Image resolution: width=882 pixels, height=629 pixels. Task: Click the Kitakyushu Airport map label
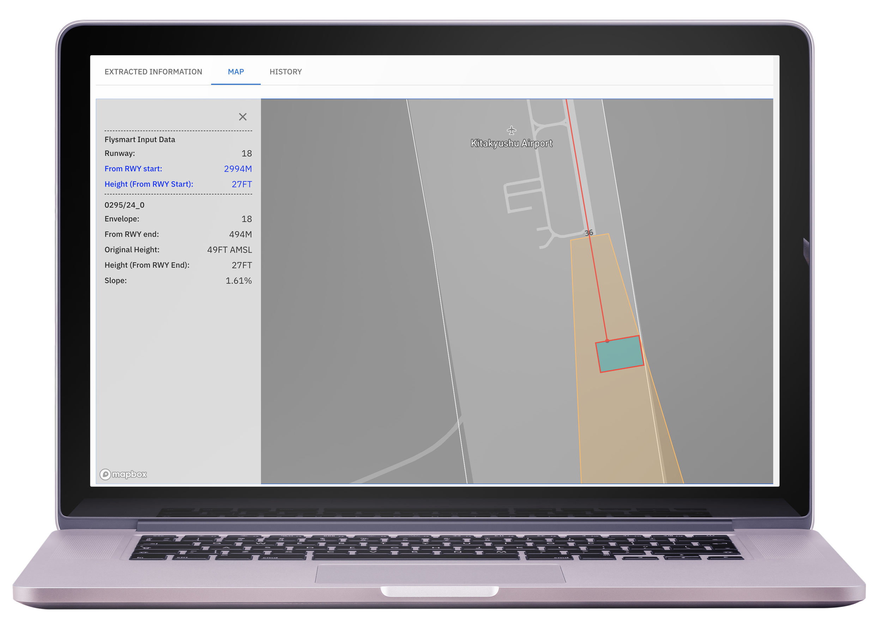[x=511, y=143]
